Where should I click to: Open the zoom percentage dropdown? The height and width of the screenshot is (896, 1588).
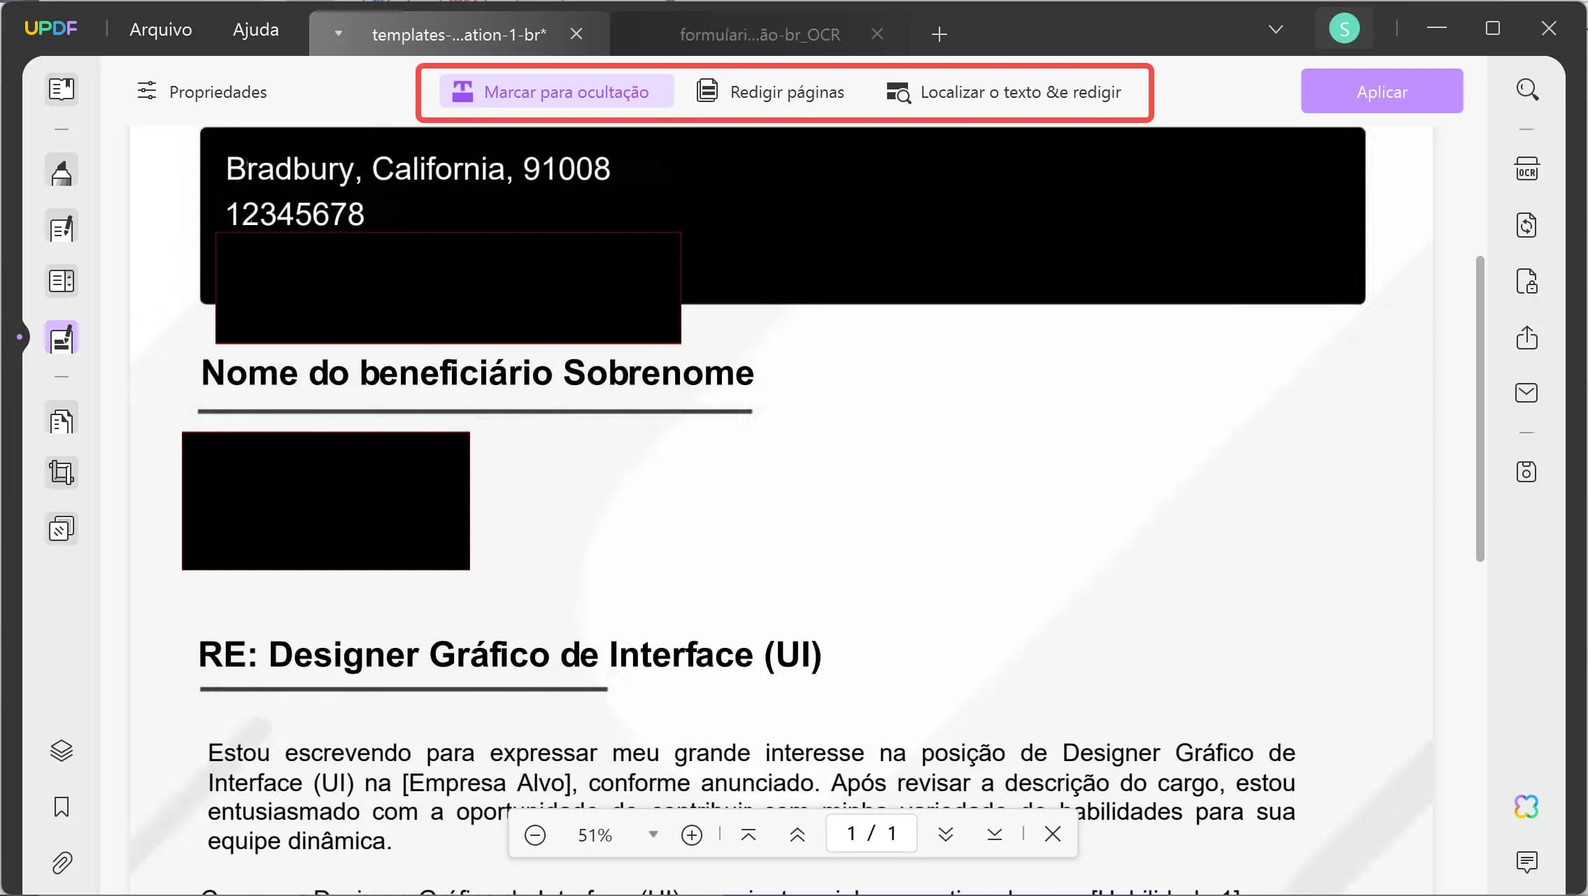click(653, 834)
